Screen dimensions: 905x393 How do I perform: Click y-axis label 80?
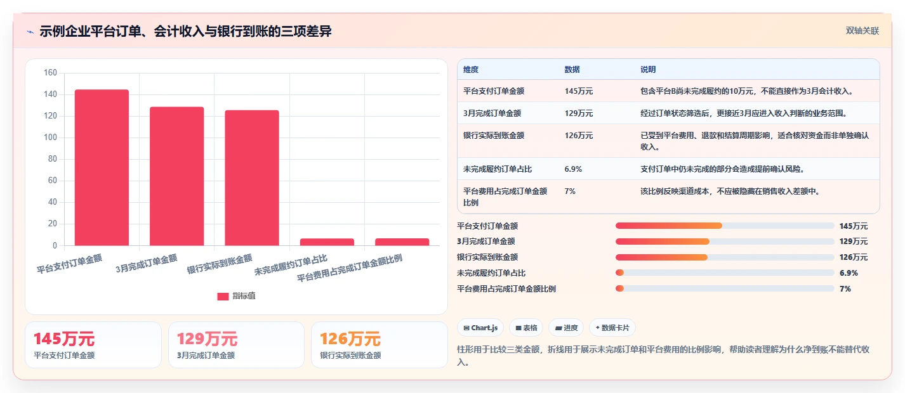coord(52,159)
